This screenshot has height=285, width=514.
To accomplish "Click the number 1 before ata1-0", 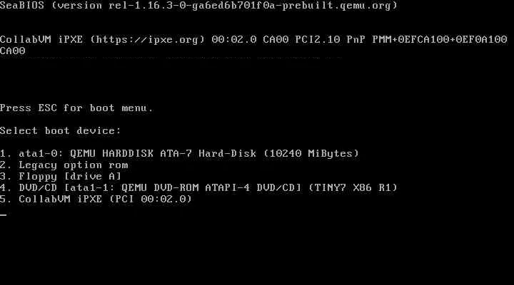I will point(4,153).
